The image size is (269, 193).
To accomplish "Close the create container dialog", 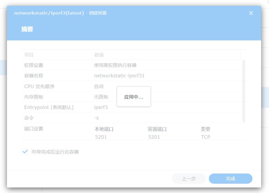I will tap(251, 13).
